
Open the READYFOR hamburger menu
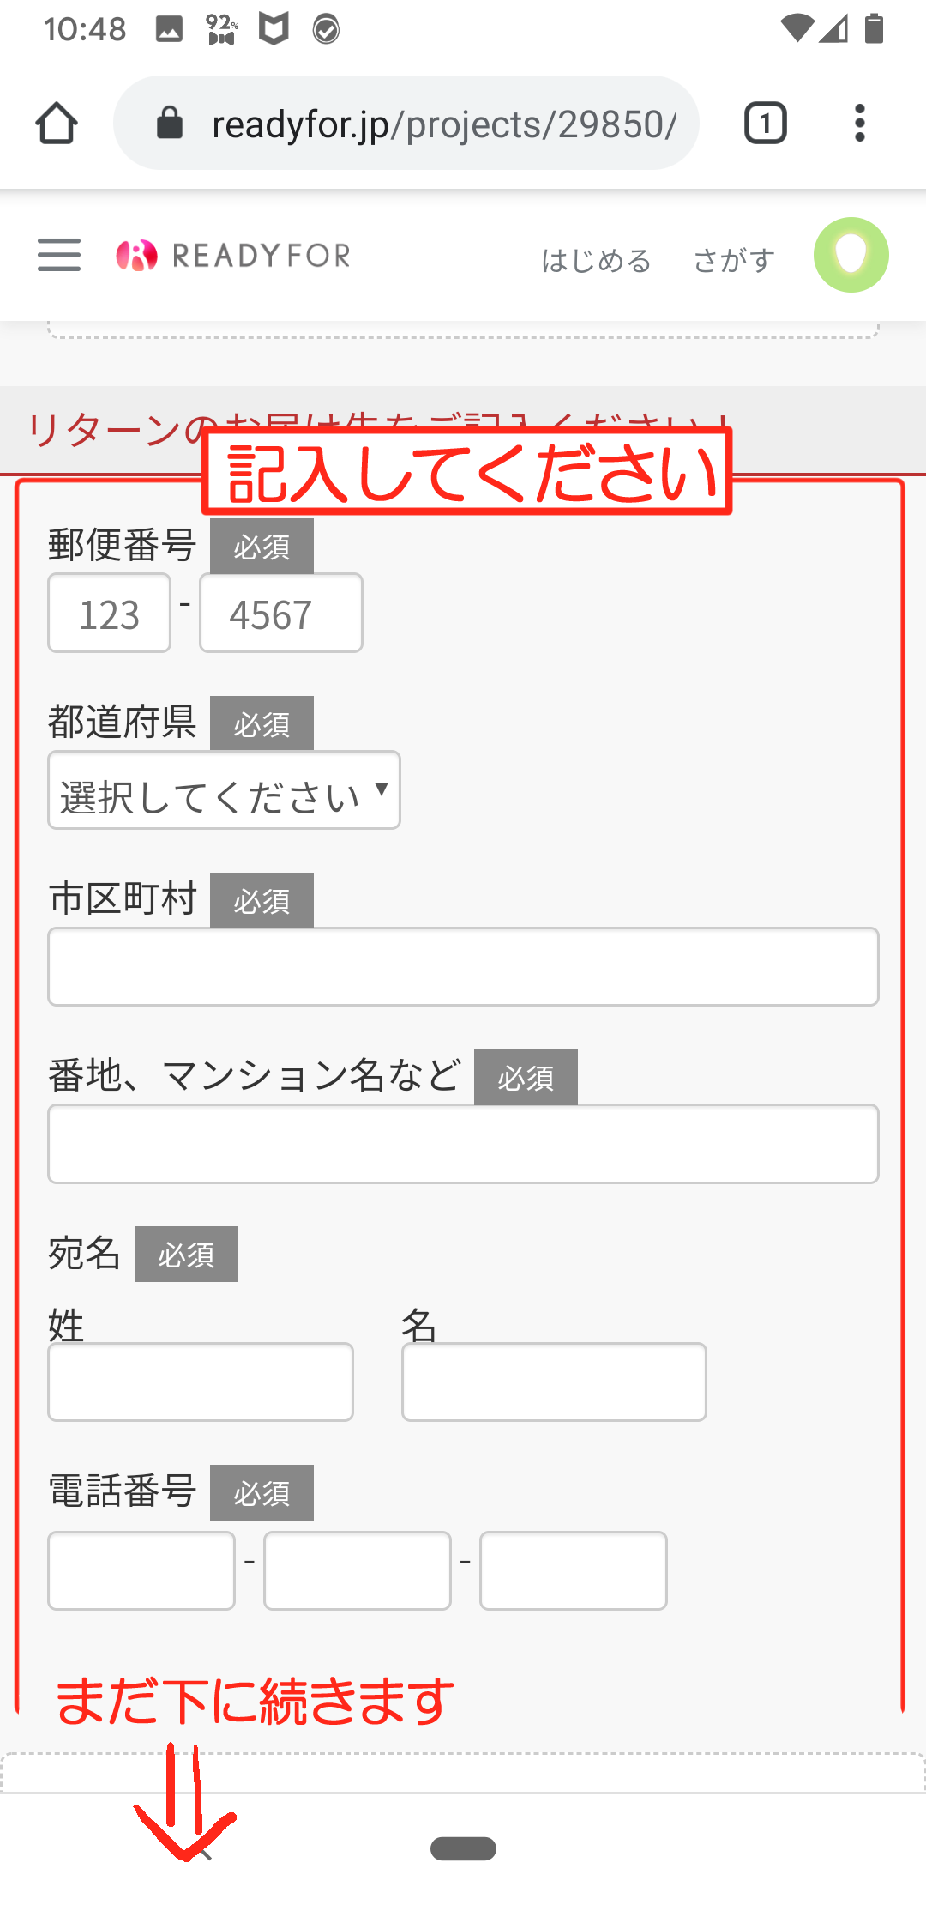click(x=59, y=255)
